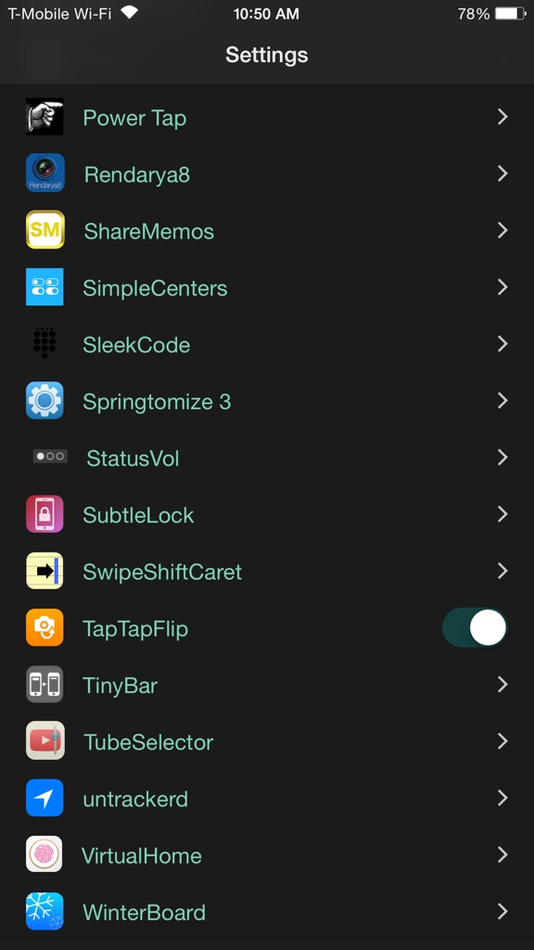Expand the WinterBoard row chevron
The width and height of the screenshot is (534, 950).
click(502, 911)
